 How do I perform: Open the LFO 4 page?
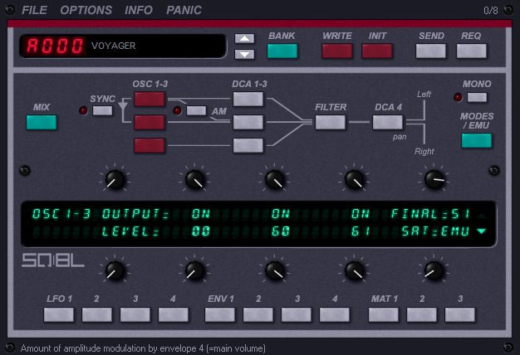(x=174, y=314)
